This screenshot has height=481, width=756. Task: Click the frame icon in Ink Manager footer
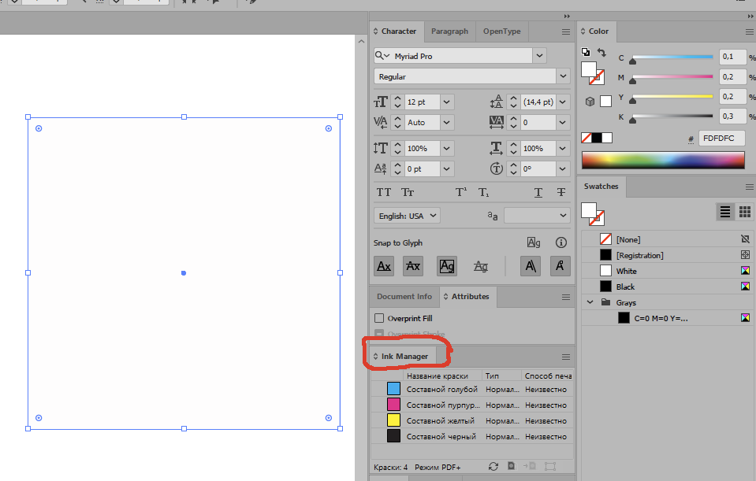point(550,467)
